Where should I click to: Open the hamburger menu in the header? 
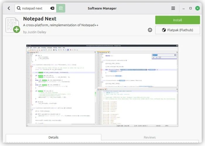tap(173, 8)
